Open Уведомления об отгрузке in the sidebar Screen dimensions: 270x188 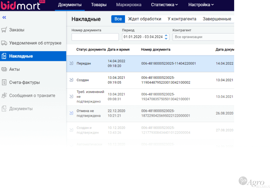pyautogui.click(x=35, y=43)
